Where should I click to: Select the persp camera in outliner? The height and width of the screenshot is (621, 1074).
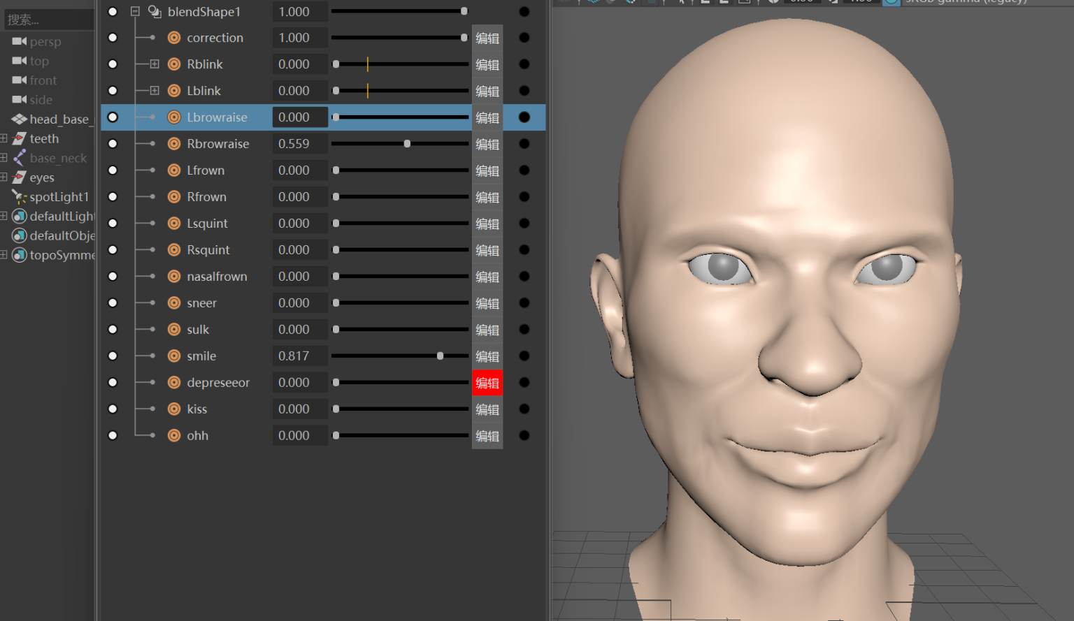point(45,42)
